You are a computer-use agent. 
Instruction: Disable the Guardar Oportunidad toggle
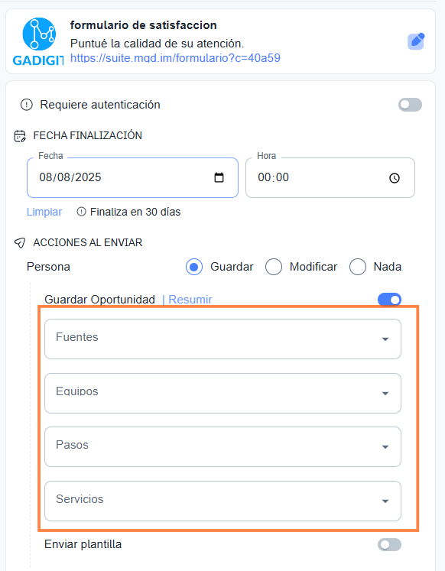click(x=389, y=300)
